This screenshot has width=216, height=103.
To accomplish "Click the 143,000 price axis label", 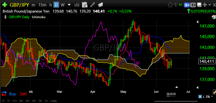I will (x=207, y=47).
